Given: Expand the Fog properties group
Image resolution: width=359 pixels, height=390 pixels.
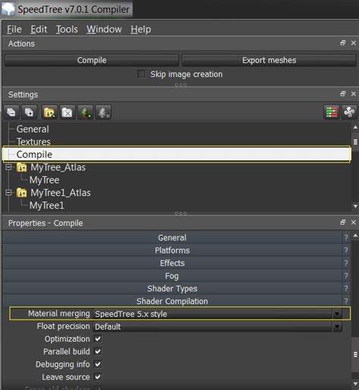Looking at the screenshot, I should click(172, 276).
